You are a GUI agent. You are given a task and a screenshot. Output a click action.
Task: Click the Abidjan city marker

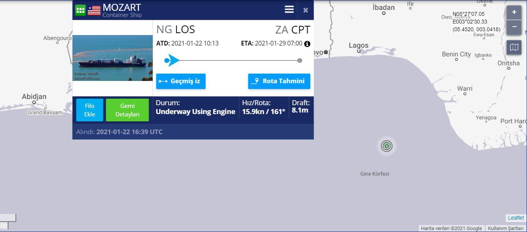pyautogui.click(x=34, y=102)
